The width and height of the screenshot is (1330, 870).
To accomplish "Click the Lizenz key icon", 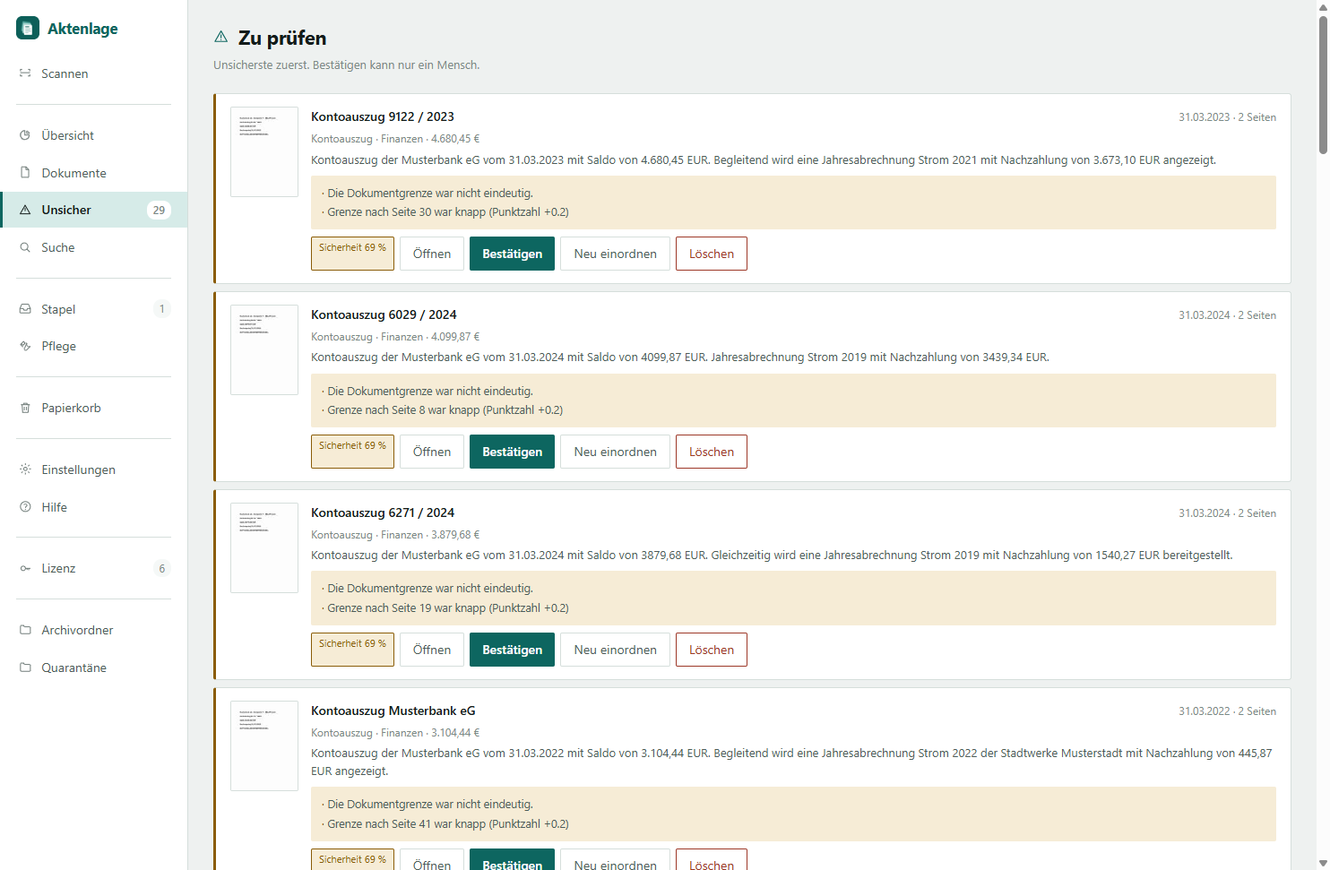I will (25, 568).
